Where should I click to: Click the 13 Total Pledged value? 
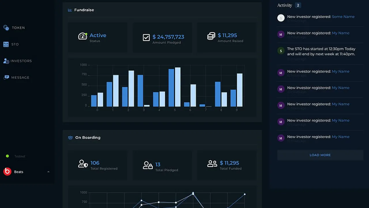[158, 165]
